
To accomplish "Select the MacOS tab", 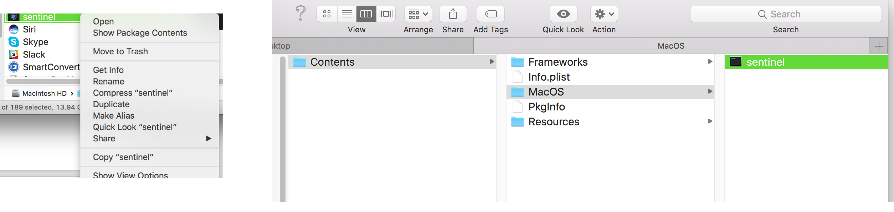I will point(671,46).
